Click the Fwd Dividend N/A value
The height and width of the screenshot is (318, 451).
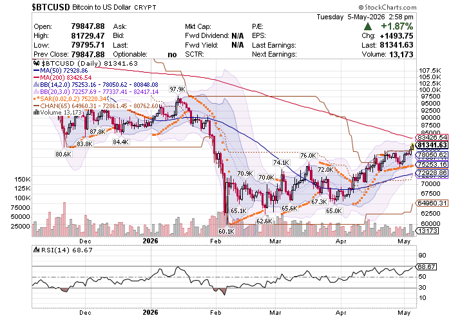(x=238, y=36)
